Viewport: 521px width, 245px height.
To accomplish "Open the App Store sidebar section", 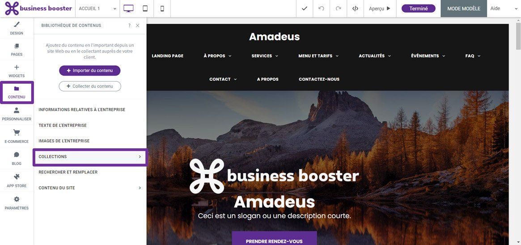I will [17, 181].
